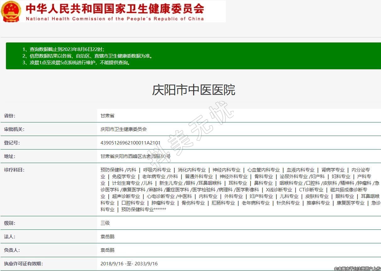Select the 审批机关 row label
Viewport: 381px width, 271px height.
point(14,129)
